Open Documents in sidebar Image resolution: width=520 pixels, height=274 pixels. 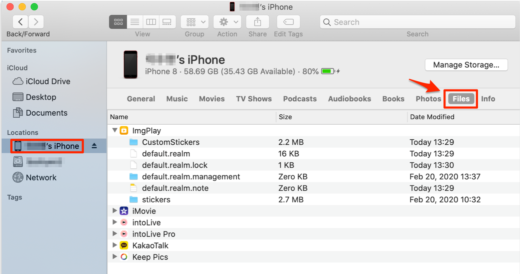(40, 113)
